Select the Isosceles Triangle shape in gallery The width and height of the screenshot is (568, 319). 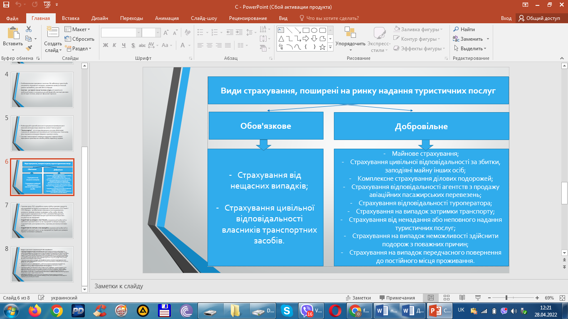(281, 39)
